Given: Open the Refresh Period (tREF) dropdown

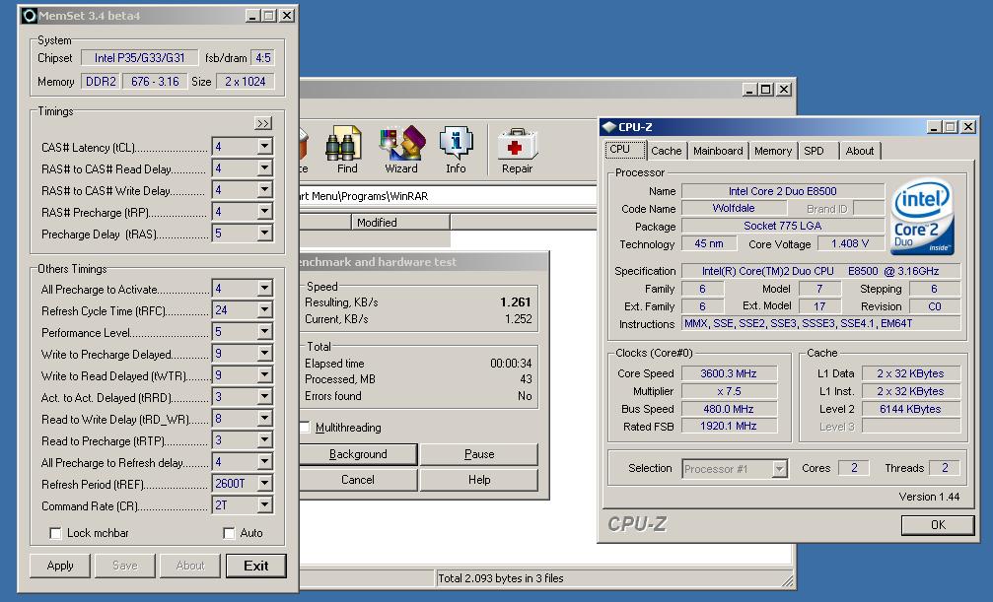Looking at the screenshot, I should click(x=264, y=484).
